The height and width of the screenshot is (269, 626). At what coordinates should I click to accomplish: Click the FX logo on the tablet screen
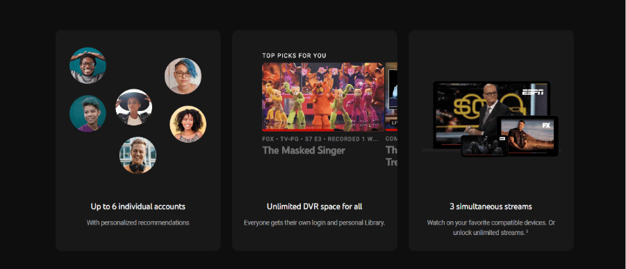pos(546,125)
